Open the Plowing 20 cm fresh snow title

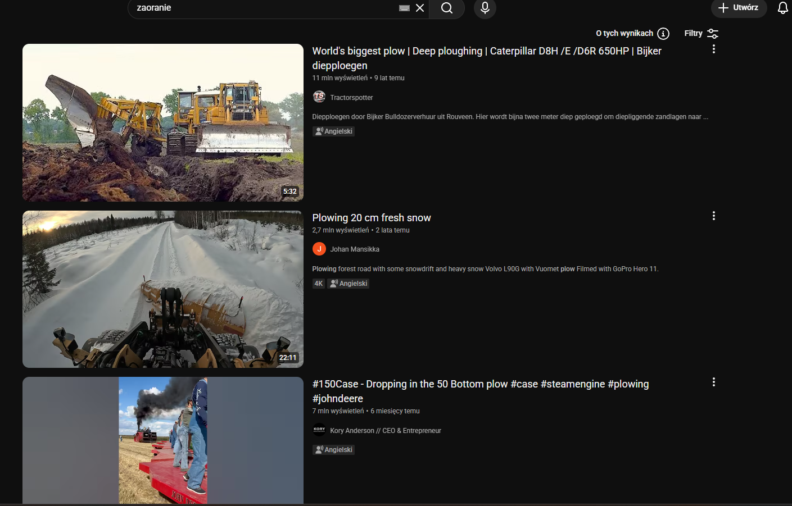(372, 218)
